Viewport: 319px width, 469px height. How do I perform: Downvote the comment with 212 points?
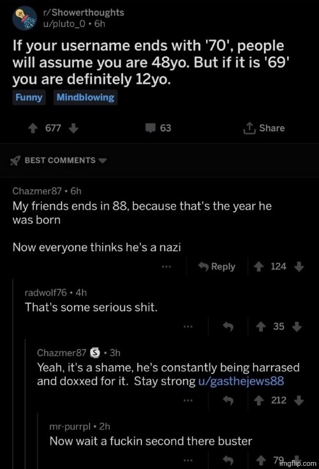pos(299,401)
